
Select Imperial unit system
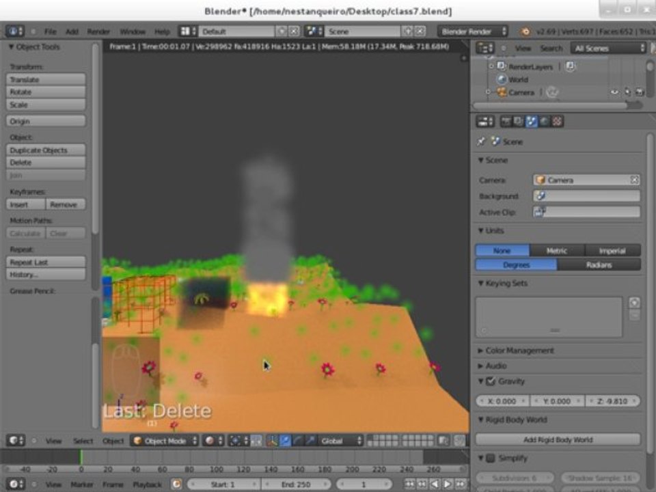[x=612, y=251]
